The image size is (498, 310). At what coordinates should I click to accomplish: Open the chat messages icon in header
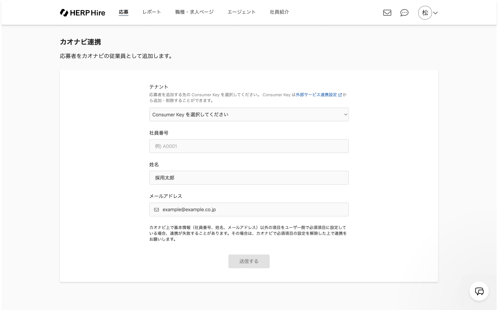404,13
